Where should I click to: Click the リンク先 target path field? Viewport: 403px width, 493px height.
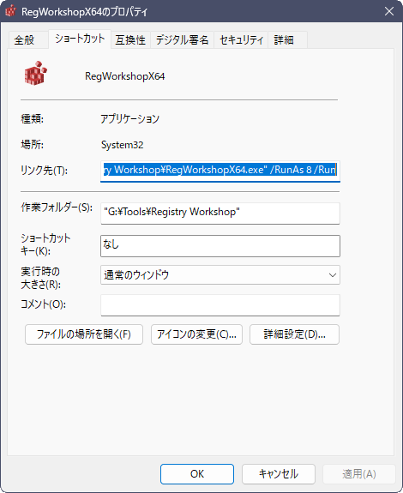[x=220, y=171]
